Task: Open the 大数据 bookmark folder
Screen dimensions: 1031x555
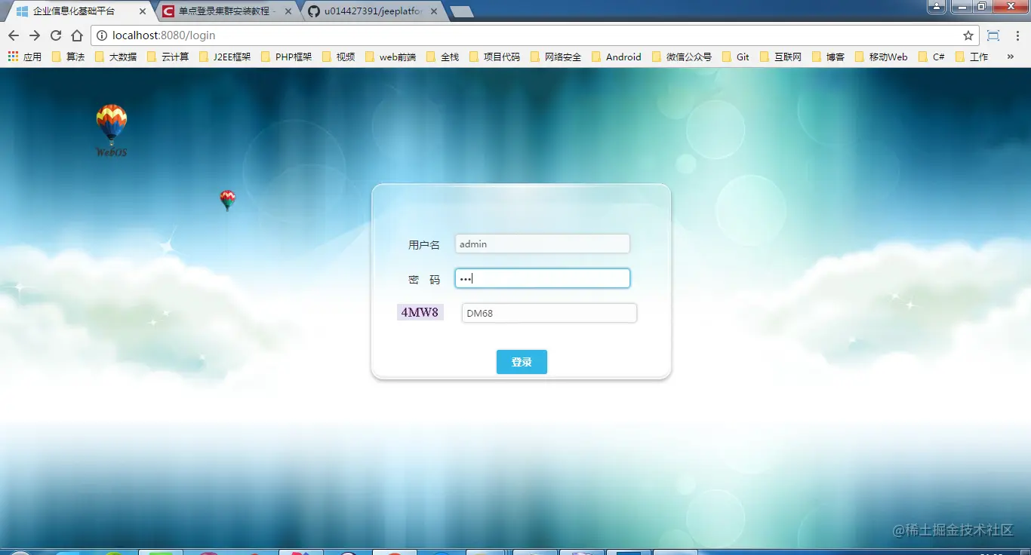Action: [x=116, y=57]
